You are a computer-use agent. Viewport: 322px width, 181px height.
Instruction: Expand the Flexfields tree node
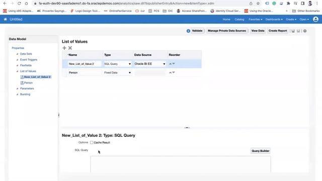(x=17, y=65)
